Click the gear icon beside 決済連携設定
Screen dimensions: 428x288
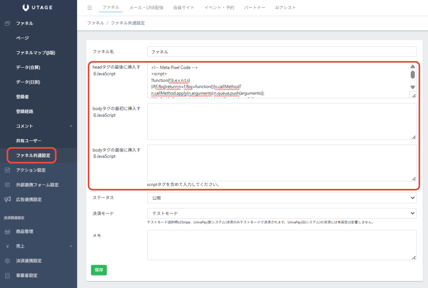point(7,261)
